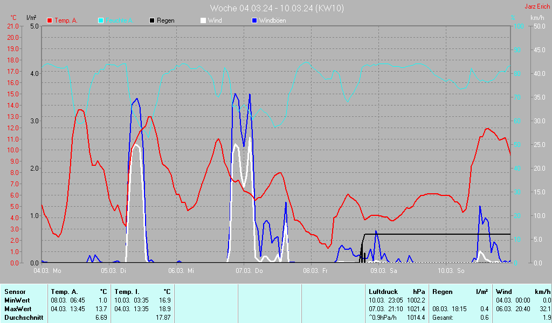Screen dimensions: 552x323
Task: Click the white Wind legend square
Action: (203, 20)
